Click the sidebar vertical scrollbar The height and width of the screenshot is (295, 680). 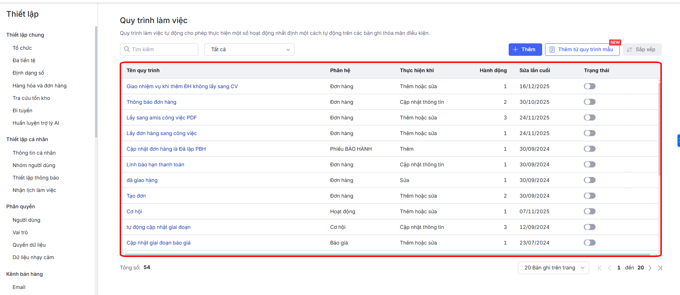click(96, 82)
